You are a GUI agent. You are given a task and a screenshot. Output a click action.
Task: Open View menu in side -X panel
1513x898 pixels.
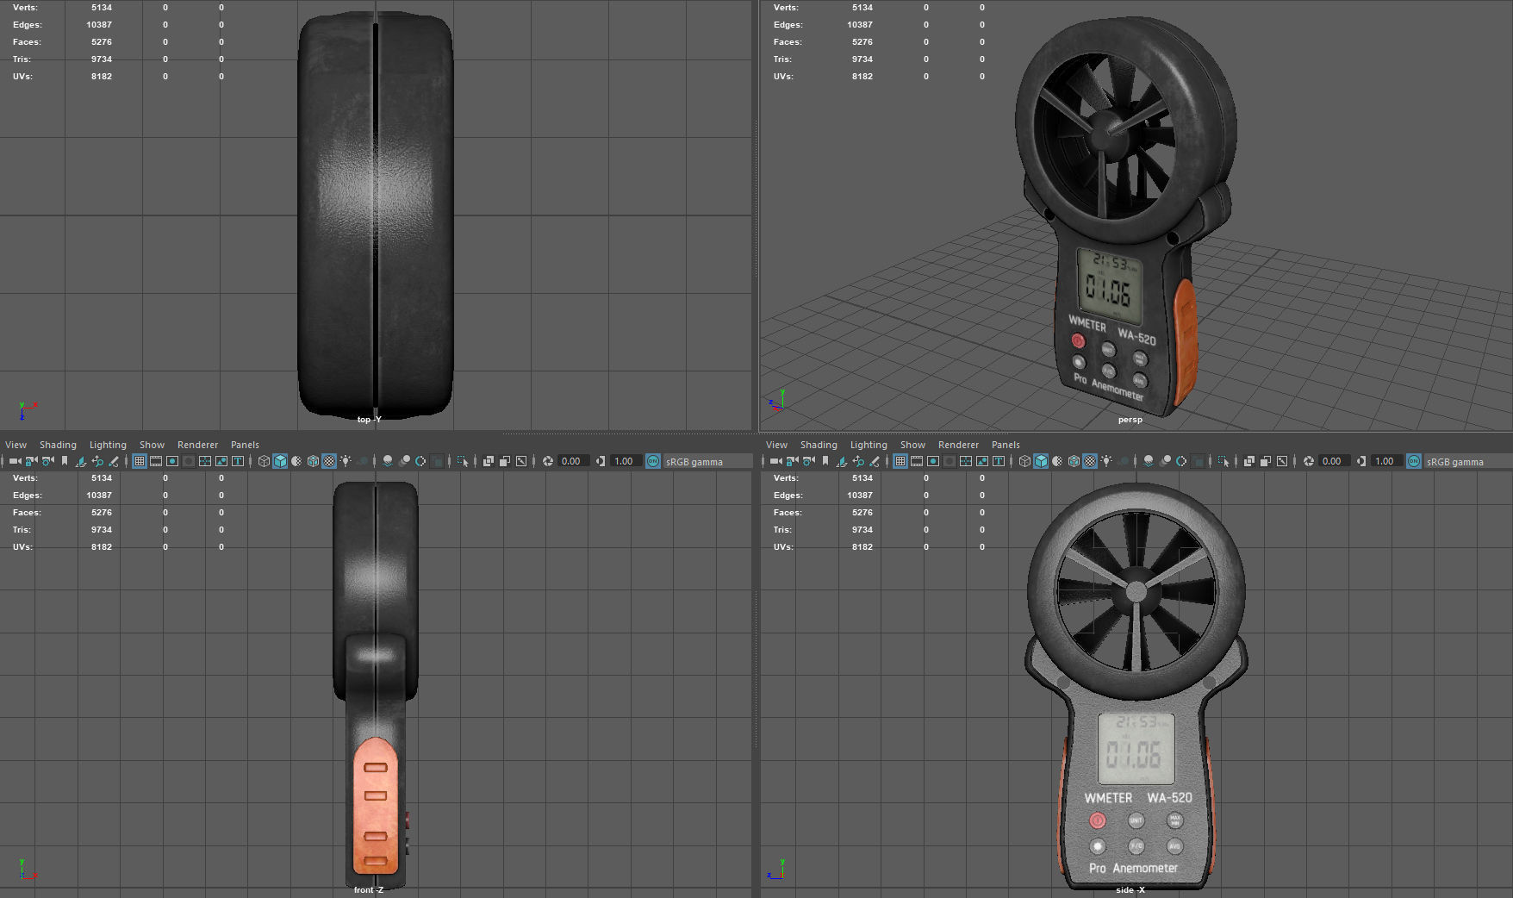(776, 445)
